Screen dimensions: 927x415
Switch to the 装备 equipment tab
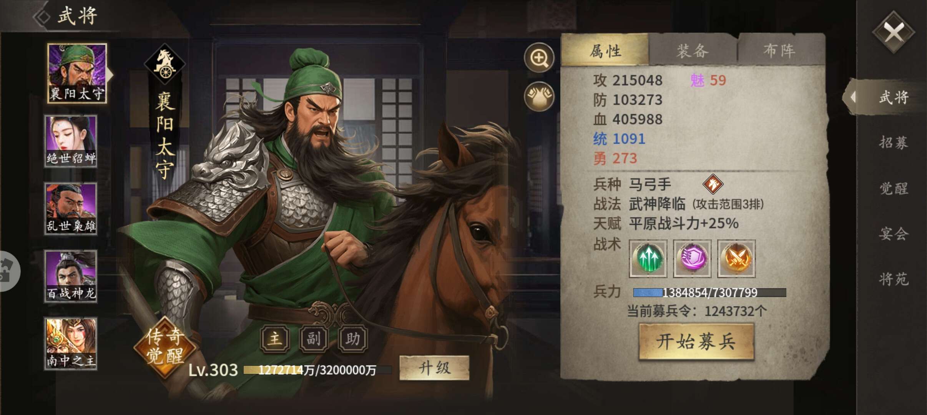pos(693,50)
